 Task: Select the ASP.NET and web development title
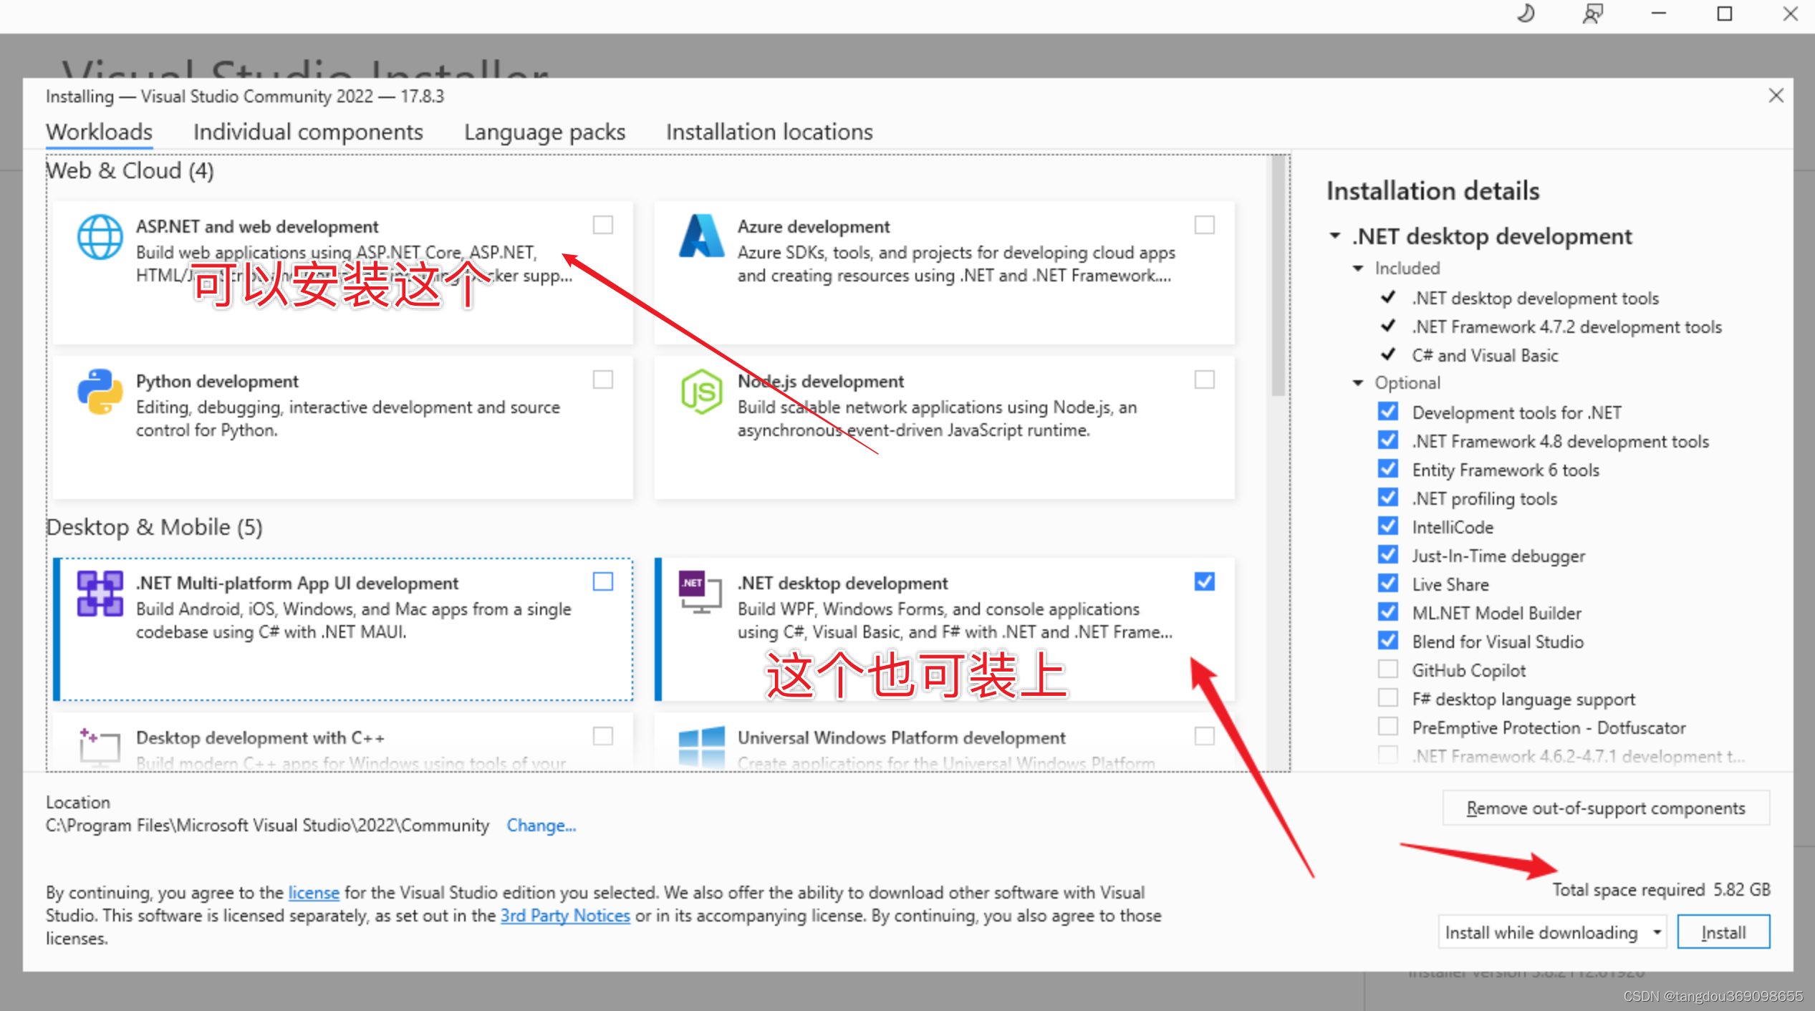click(x=257, y=226)
